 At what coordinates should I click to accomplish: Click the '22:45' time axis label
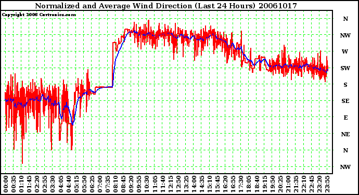pyautogui.click(x=311, y=184)
